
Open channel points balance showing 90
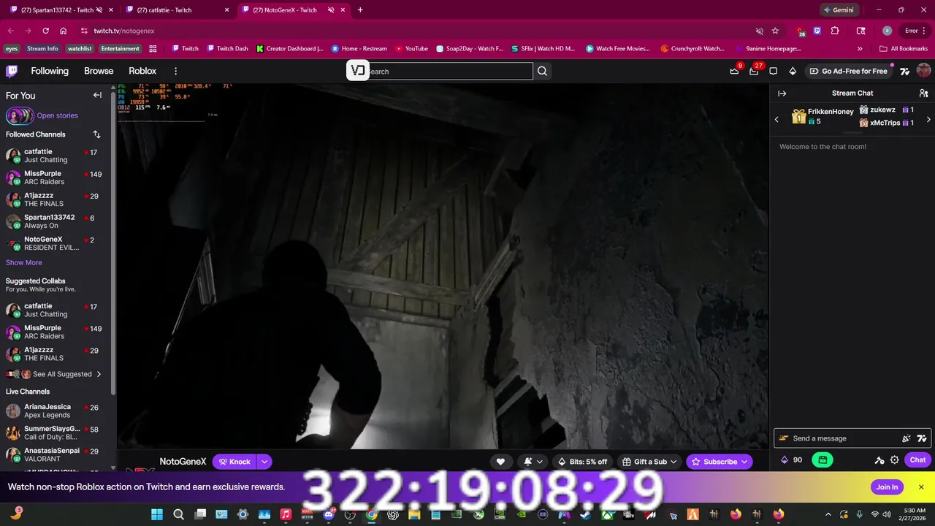tap(791, 460)
